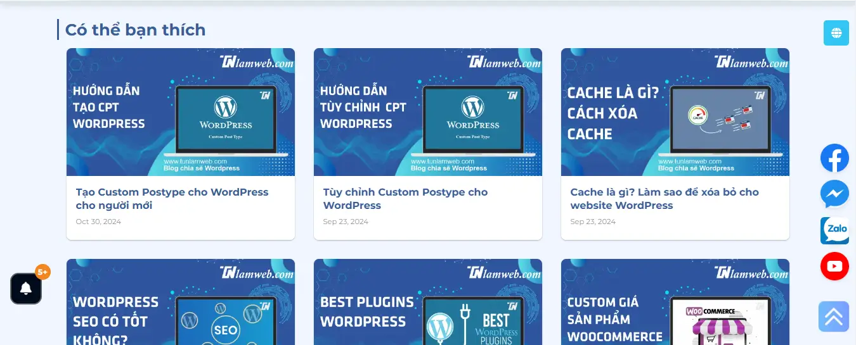Open link 'Tùy chỉnh Custom Postype cho WordPress'

pyautogui.click(x=406, y=199)
